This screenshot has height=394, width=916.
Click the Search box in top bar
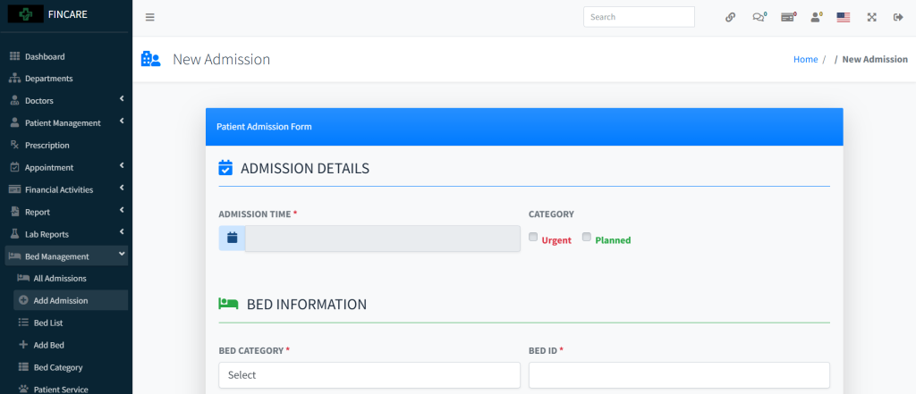pos(639,17)
